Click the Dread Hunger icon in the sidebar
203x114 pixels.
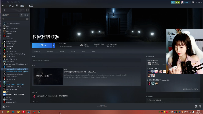(x=4, y=44)
